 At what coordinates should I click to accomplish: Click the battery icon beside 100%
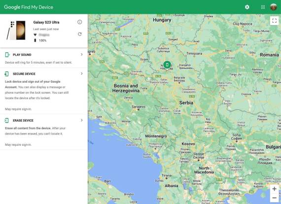[x=35, y=40]
